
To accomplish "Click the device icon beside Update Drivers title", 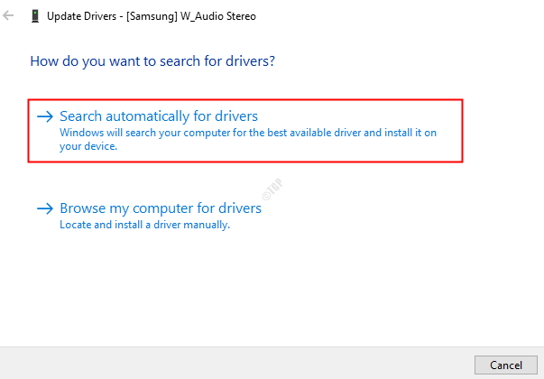I will pos(35,16).
